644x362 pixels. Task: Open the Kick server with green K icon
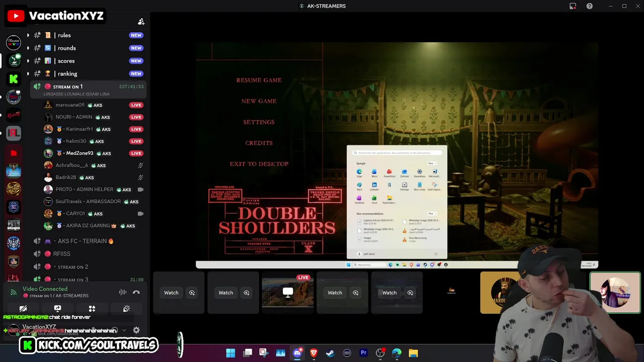[x=14, y=79]
